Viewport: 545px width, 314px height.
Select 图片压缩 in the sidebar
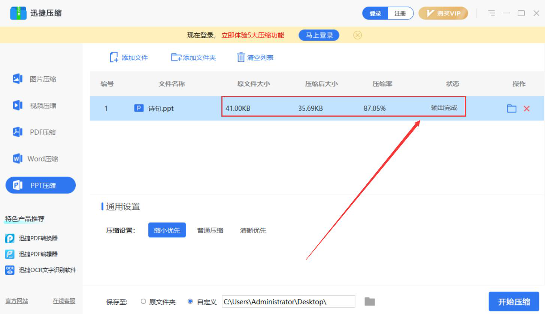click(34, 79)
